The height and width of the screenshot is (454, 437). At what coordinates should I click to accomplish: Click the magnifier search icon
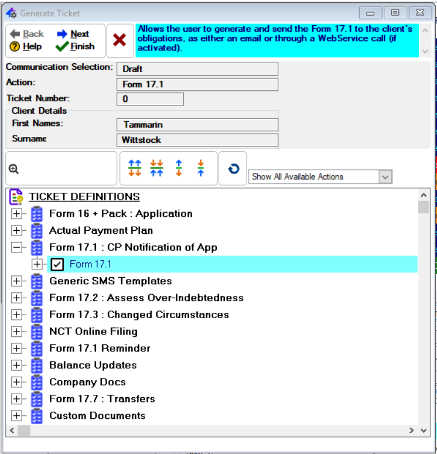(x=13, y=169)
